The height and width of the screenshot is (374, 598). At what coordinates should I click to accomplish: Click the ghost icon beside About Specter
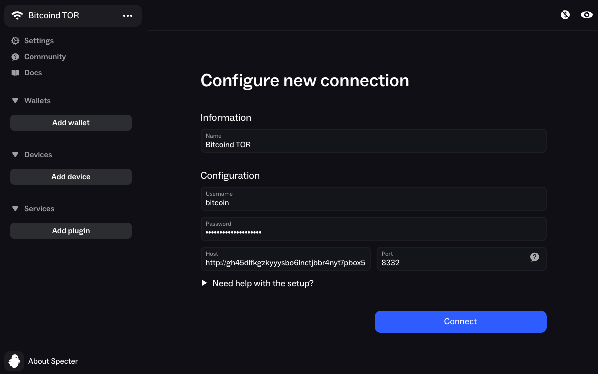(14, 361)
